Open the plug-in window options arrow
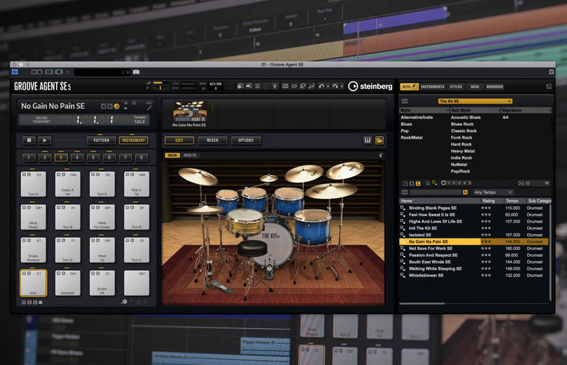The height and width of the screenshot is (365, 567). pos(551,72)
